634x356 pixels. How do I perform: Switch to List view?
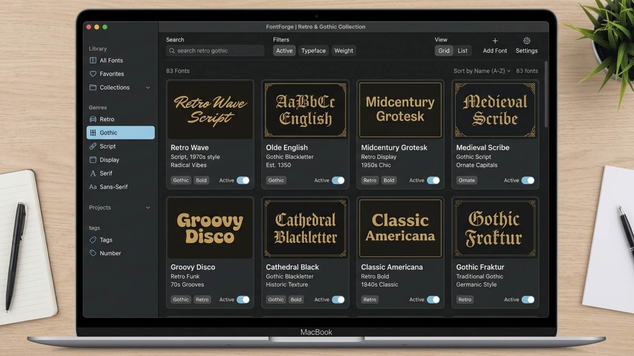point(462,51)
